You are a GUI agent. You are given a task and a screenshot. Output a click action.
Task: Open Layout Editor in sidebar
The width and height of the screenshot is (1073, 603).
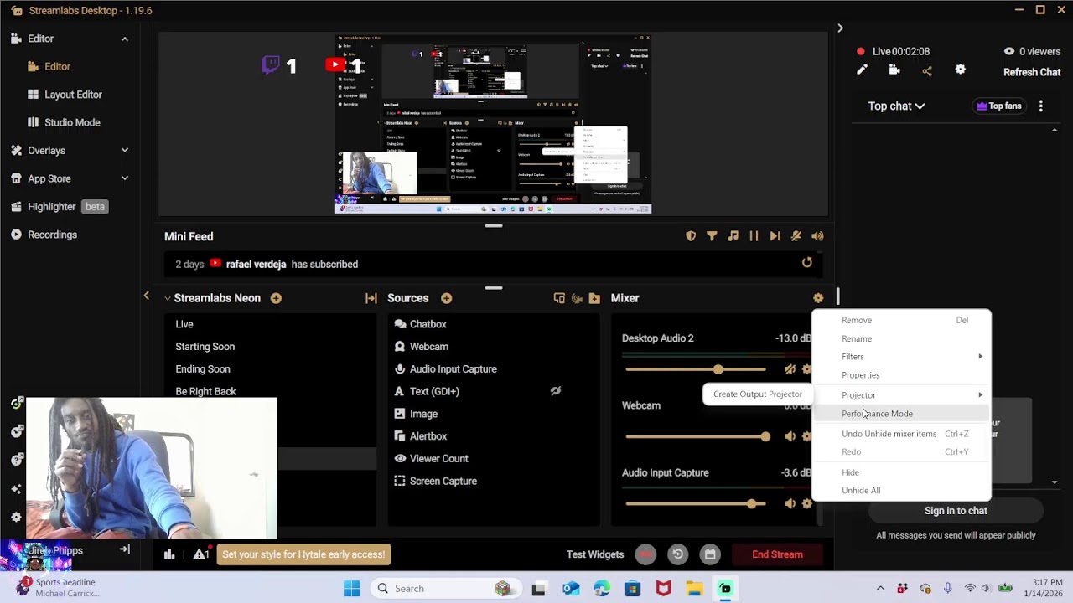pyautogui.click(x=73, y=95)
